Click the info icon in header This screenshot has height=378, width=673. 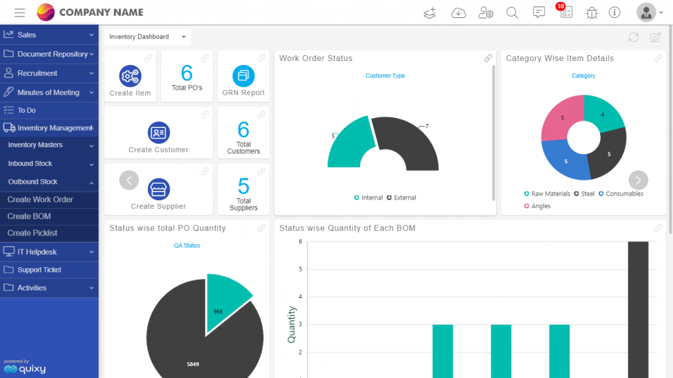point(615,12)
